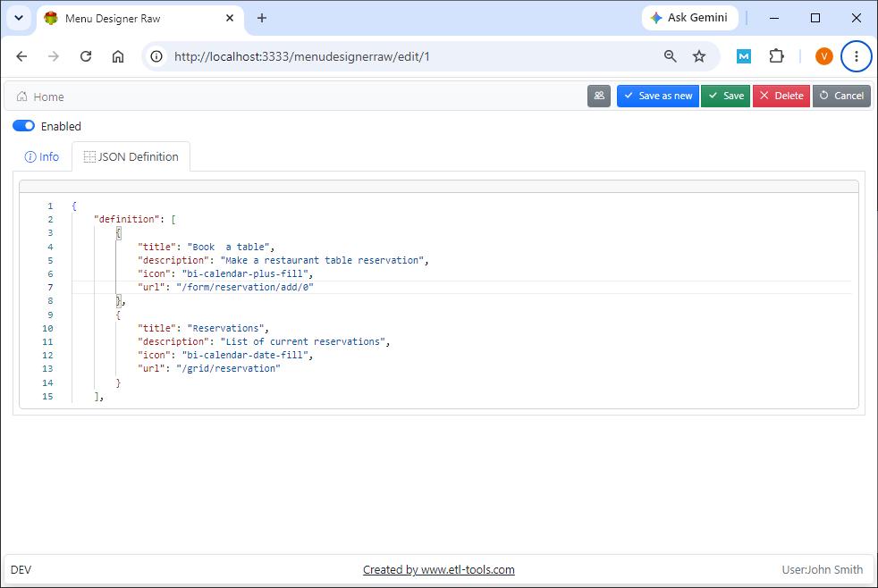Image resolution: width=878 pixels, height=588 pixels.
Task: Open the tab search dropdown arrow
Action: [x=19, y=18]
